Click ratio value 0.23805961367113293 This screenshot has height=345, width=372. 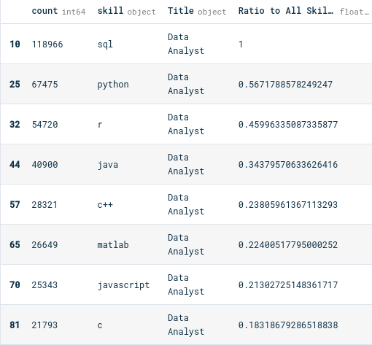[288, 205]
